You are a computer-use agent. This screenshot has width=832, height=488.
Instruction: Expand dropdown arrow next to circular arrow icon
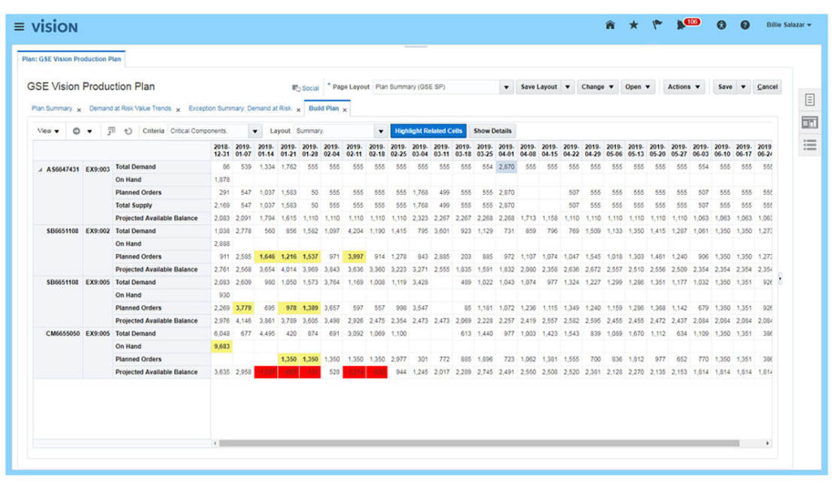[x=89, y=131]
